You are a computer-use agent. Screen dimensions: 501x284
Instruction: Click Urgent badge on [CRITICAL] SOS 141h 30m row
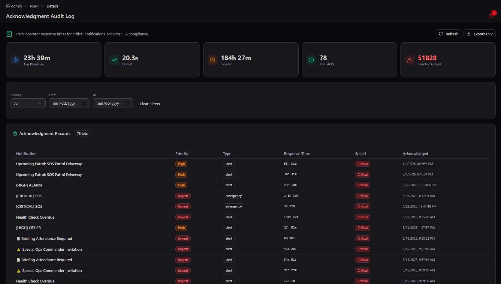pos(183,196)
